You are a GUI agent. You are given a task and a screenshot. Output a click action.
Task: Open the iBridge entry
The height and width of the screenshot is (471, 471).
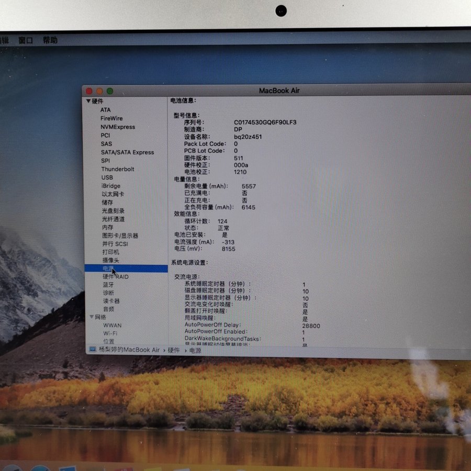(111, 186)
